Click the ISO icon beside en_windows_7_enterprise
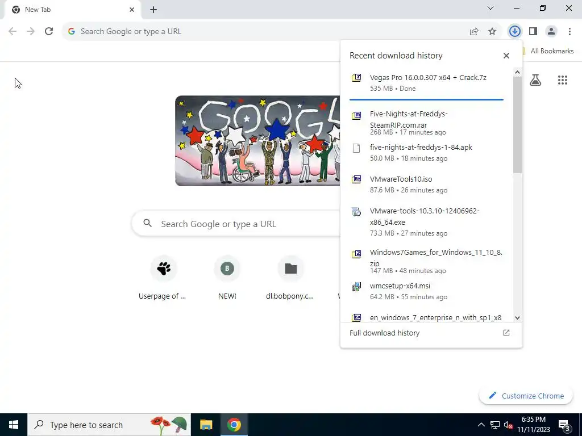 (x=356, y=317)
